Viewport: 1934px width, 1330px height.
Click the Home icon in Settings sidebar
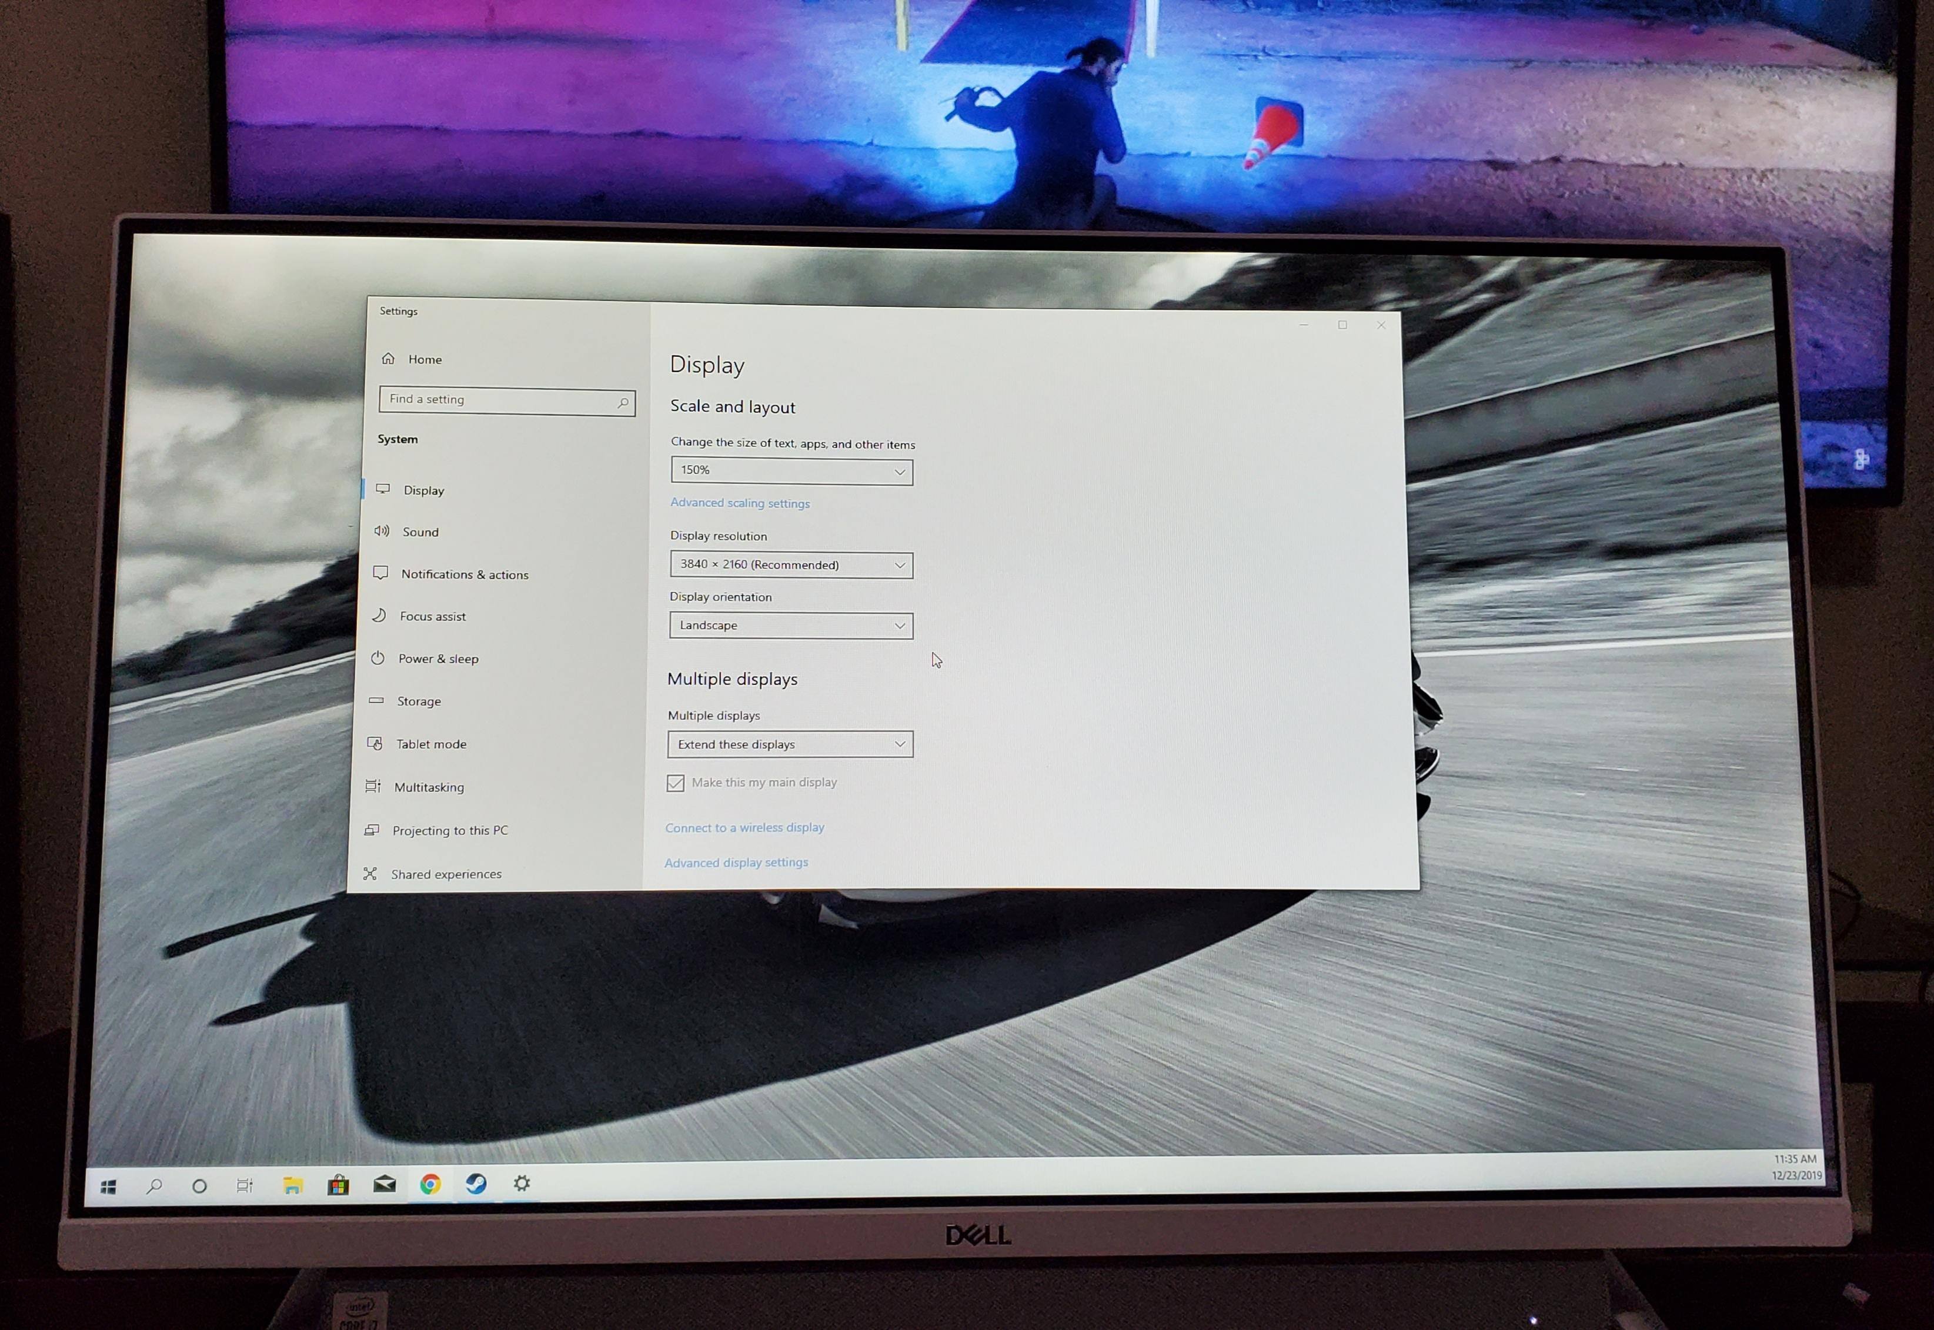388,358
